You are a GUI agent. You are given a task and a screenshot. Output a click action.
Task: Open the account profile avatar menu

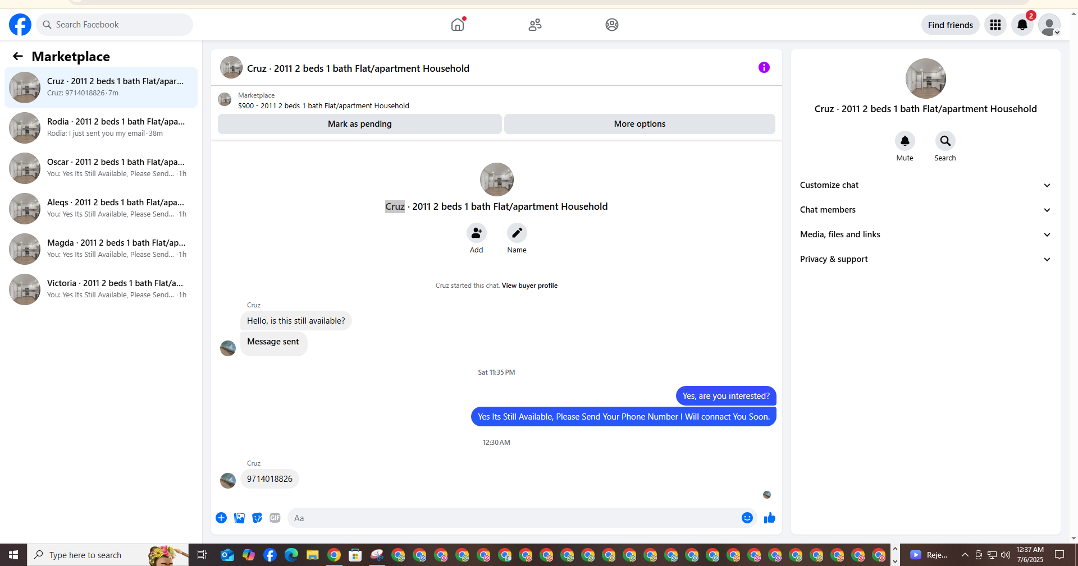(x=1049, y=25)
